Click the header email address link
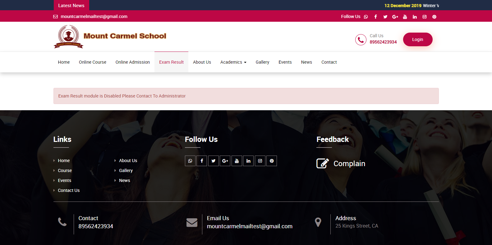Screen dimensions: 492x245 pyautogui.click(x=94, y=16)
